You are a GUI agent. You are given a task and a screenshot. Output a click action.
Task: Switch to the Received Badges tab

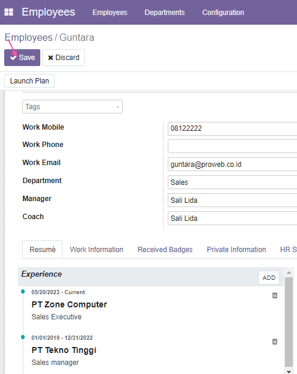165,250
